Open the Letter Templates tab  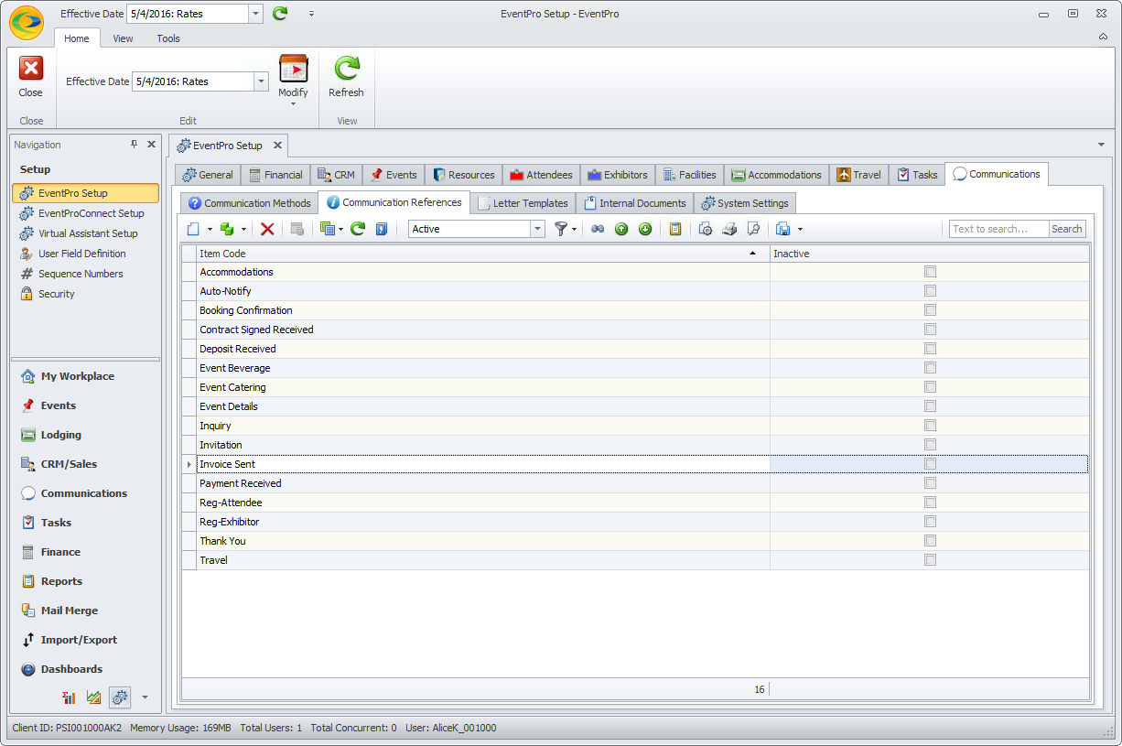point(523,203)
